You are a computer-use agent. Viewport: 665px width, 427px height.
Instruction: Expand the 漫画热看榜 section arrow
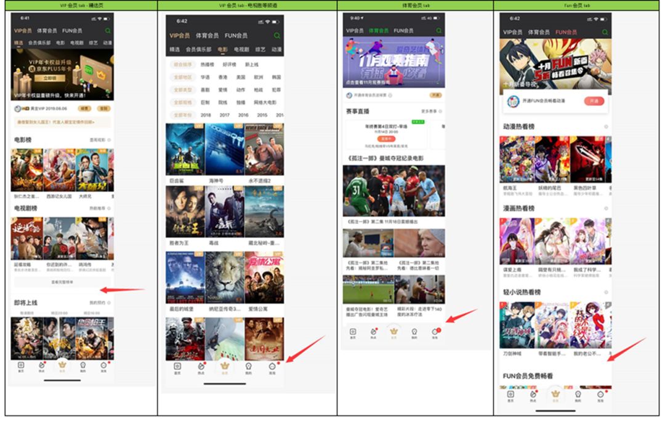pos(606,209)
